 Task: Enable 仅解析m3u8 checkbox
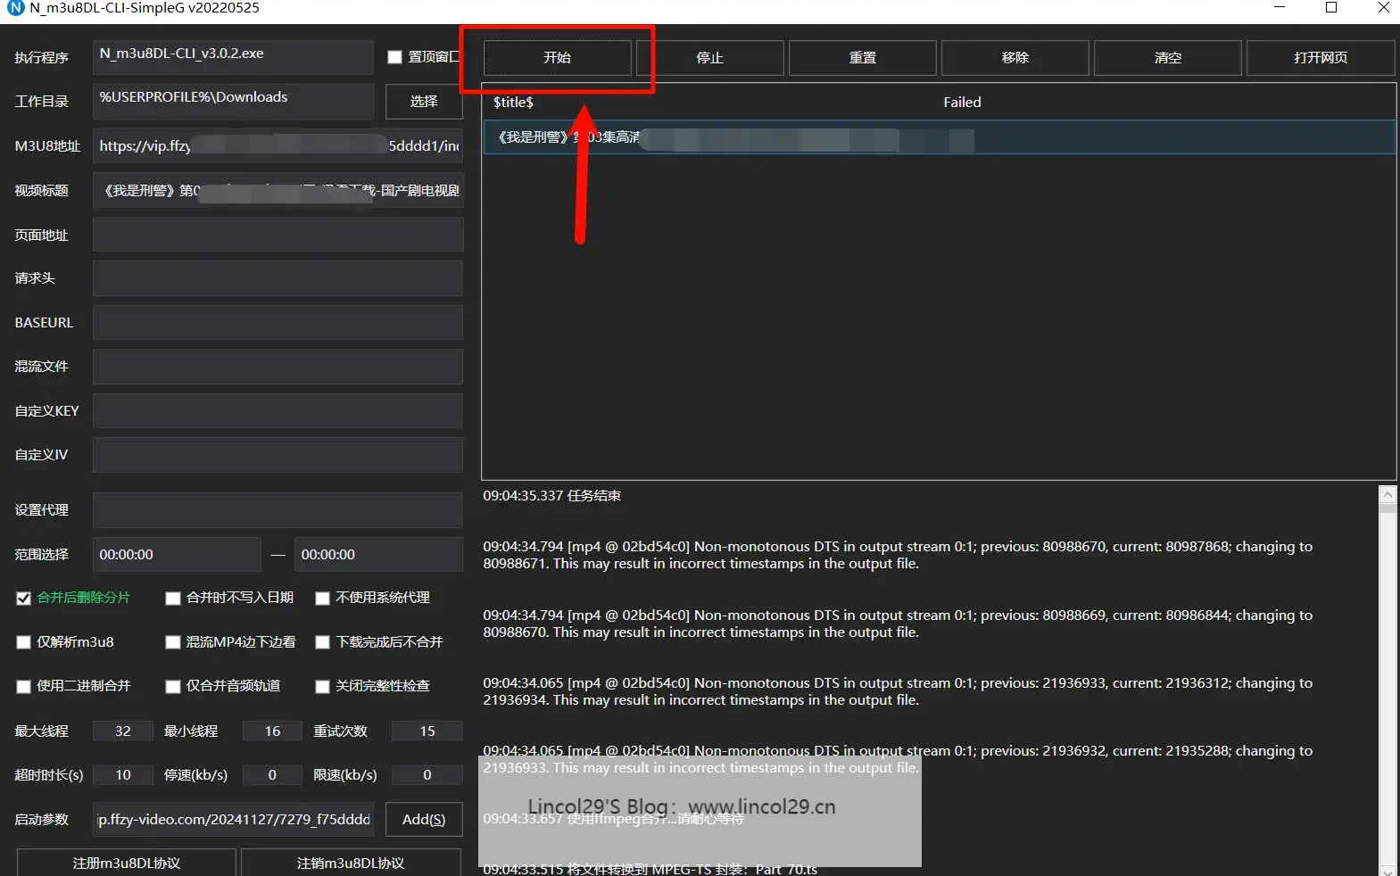point(24,642)
